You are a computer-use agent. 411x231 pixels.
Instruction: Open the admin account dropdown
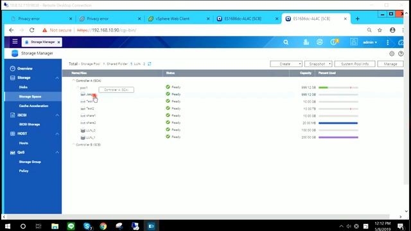370,42
